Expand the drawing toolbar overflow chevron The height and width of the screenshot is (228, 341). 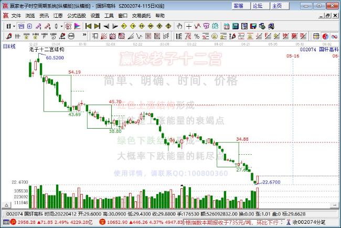pos(84,35)
